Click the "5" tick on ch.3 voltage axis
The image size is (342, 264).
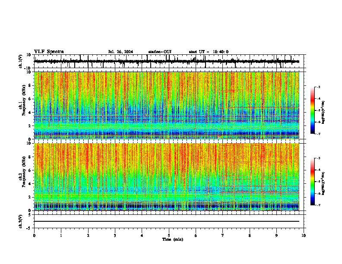click(30, 215)
